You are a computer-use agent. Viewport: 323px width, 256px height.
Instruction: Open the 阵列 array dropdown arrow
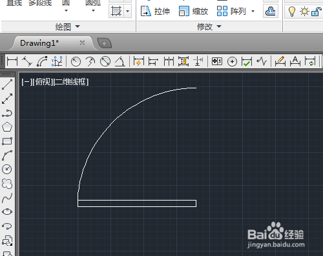point(253,11)
